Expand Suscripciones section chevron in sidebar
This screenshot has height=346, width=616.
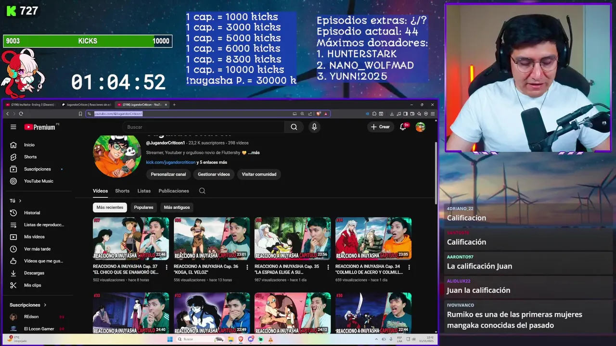pos(45,305)
